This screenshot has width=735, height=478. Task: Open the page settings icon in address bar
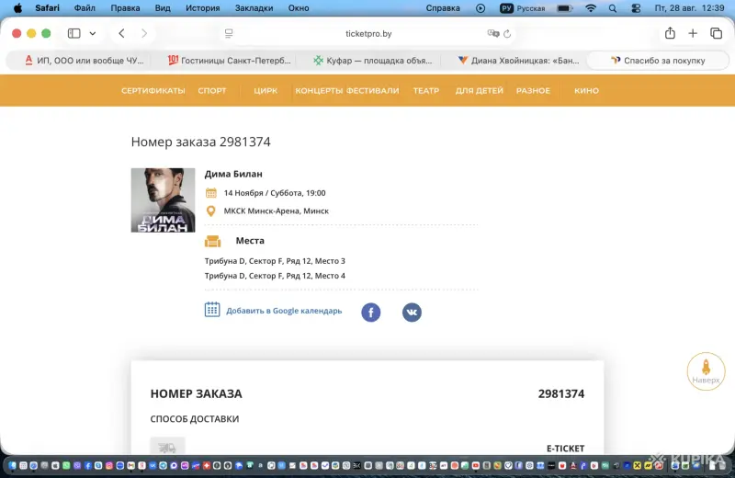click(x=229, y=33)
